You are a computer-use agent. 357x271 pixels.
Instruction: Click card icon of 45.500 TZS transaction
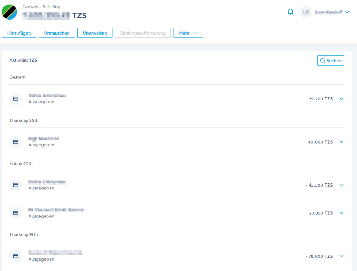coord(16,185)
